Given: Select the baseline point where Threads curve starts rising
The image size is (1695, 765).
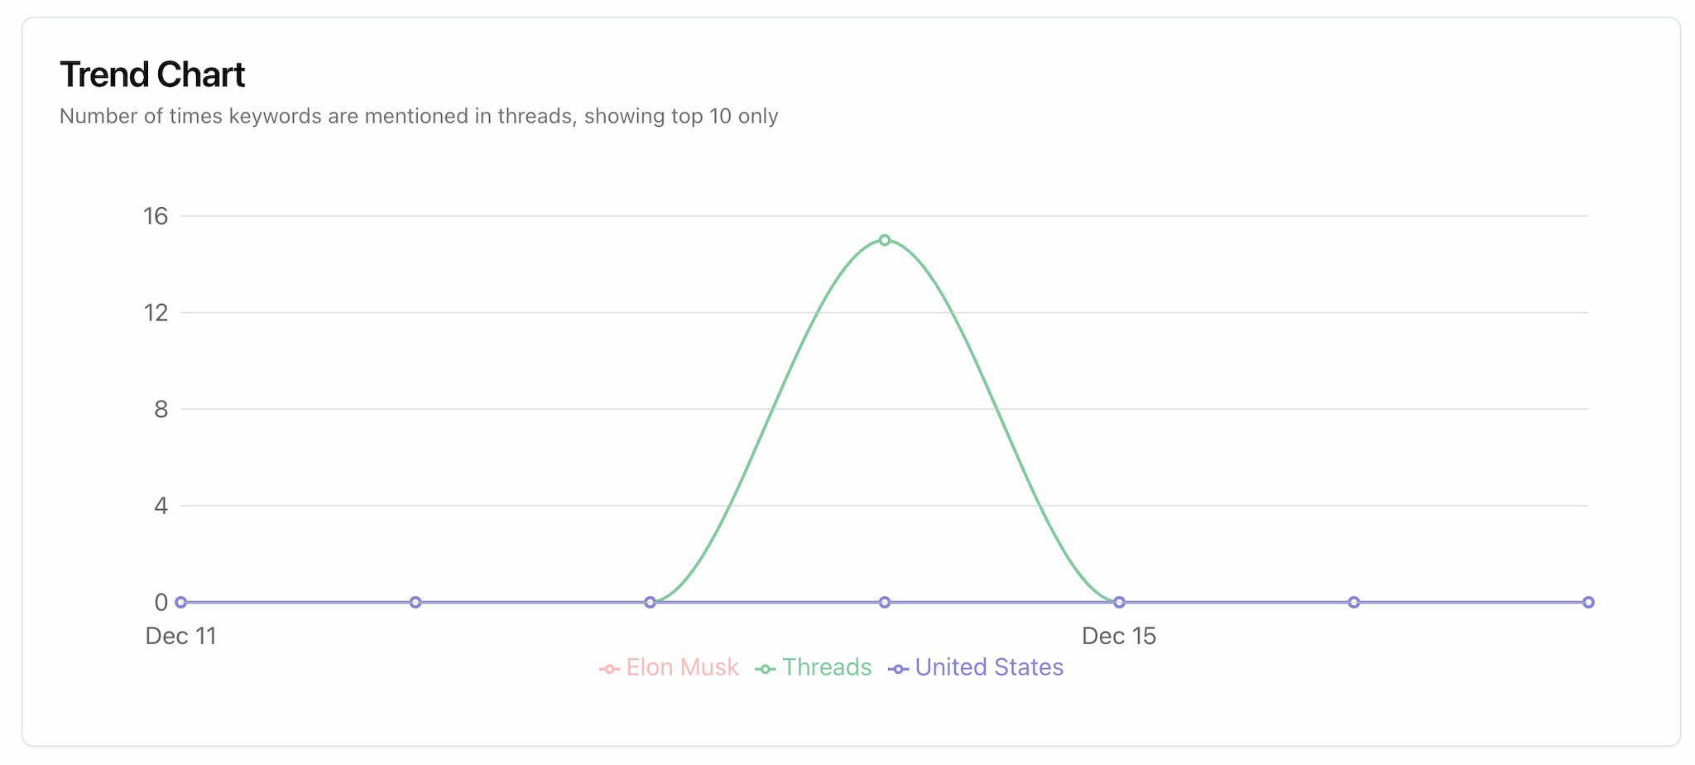Looking at the screenshot, I should click(651, 602).
